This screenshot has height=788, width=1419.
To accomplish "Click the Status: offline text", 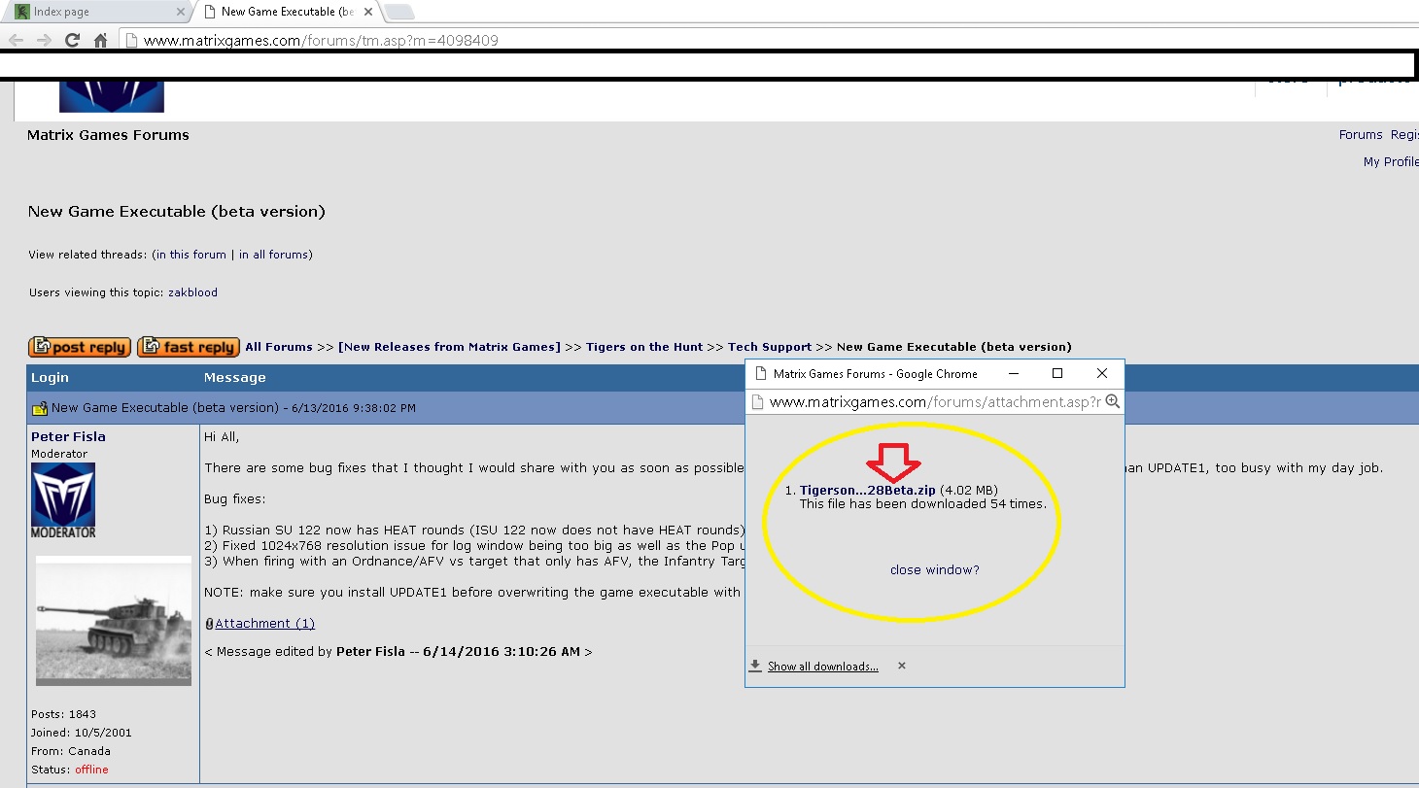I will [70, 770].
